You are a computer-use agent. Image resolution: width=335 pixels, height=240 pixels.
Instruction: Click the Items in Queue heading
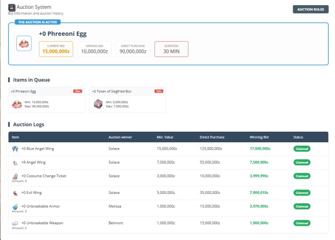coord(32,80)
